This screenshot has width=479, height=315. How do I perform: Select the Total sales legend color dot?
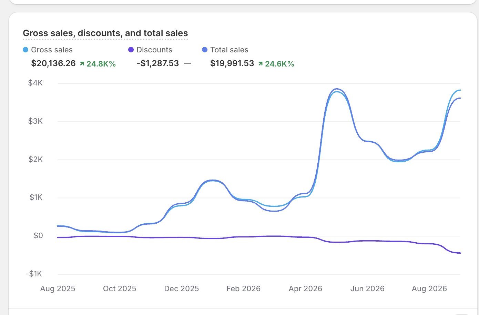point(205,50)
